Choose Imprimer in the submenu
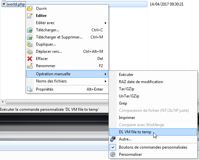The image size is (199, 160). tap(127, 118)
